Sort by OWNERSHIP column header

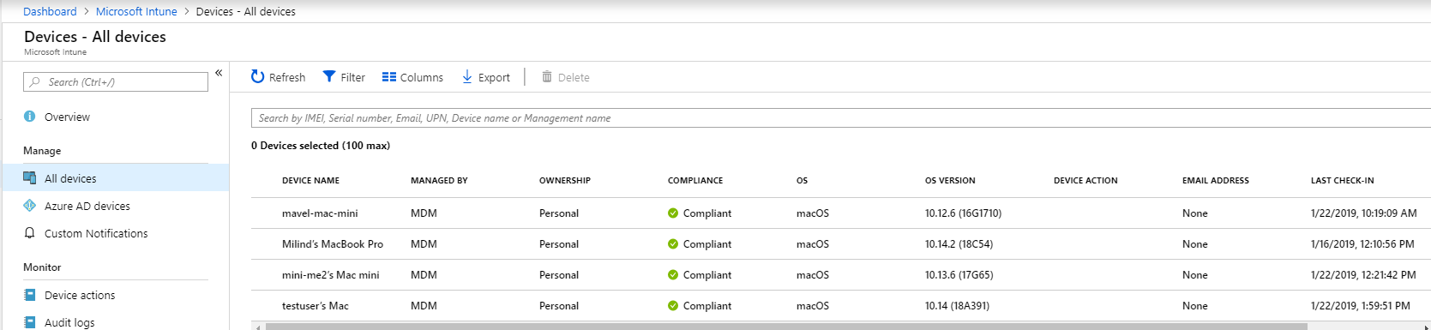(x=565, y=181)
